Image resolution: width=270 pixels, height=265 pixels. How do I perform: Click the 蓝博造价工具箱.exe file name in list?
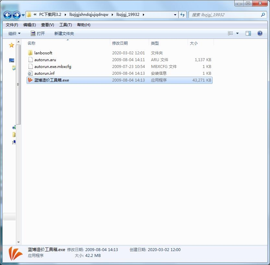pyautogui.click(x=52, y=80)
